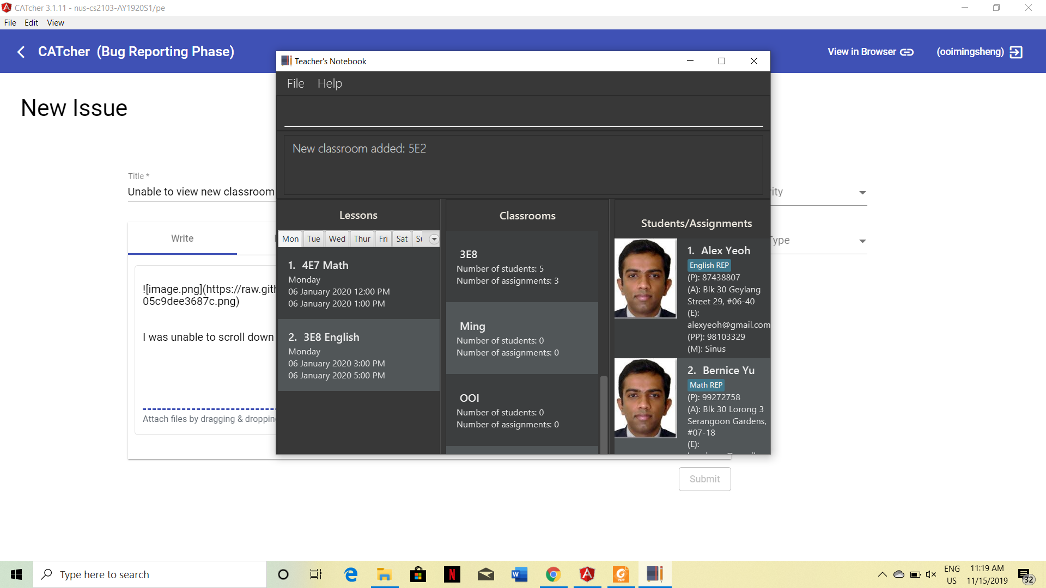Click the logout icon next to ooimingsheng

pos(1016,52)
